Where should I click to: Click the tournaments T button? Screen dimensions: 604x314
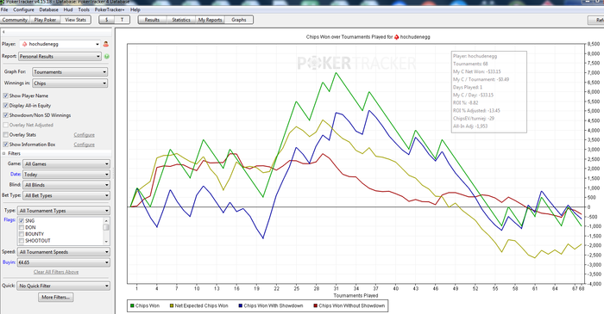[123, 20]
